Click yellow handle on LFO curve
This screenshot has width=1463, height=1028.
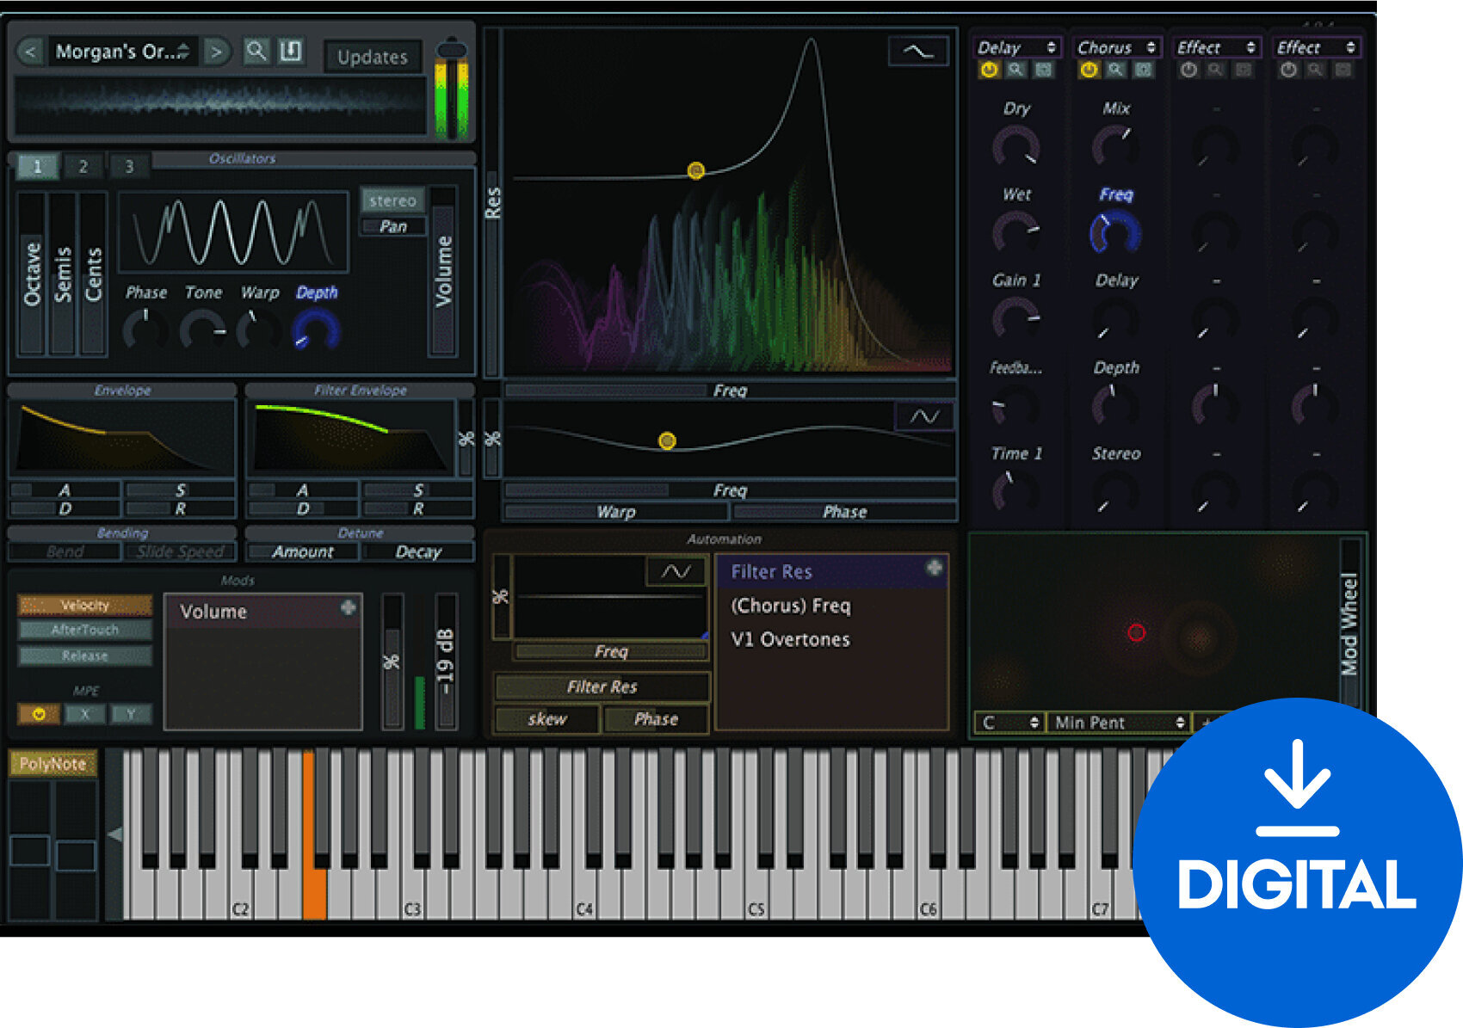point(667,441)
